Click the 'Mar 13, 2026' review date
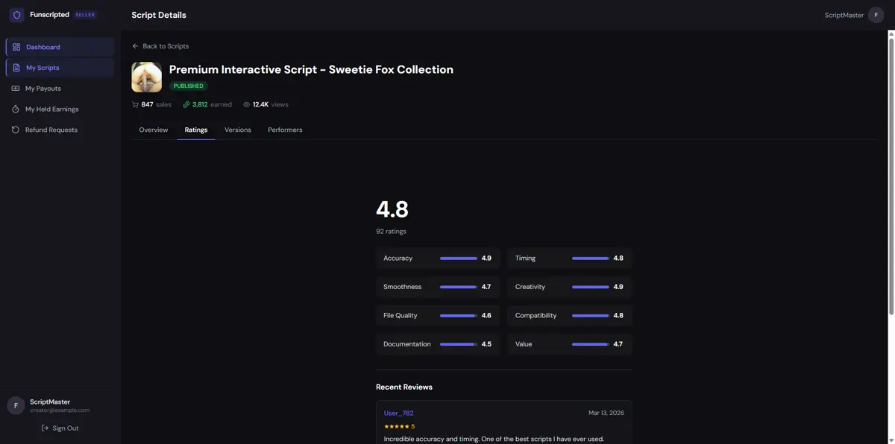 click(x=606, y=413)
